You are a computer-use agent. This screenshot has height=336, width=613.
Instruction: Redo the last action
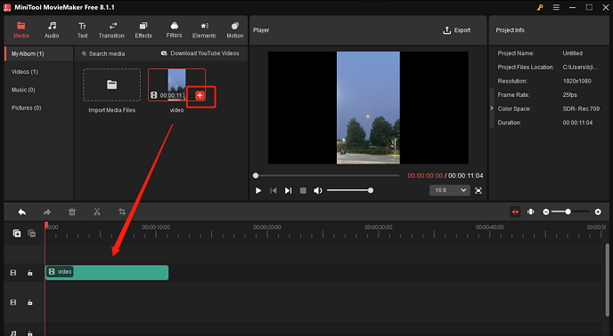[47, 212]
